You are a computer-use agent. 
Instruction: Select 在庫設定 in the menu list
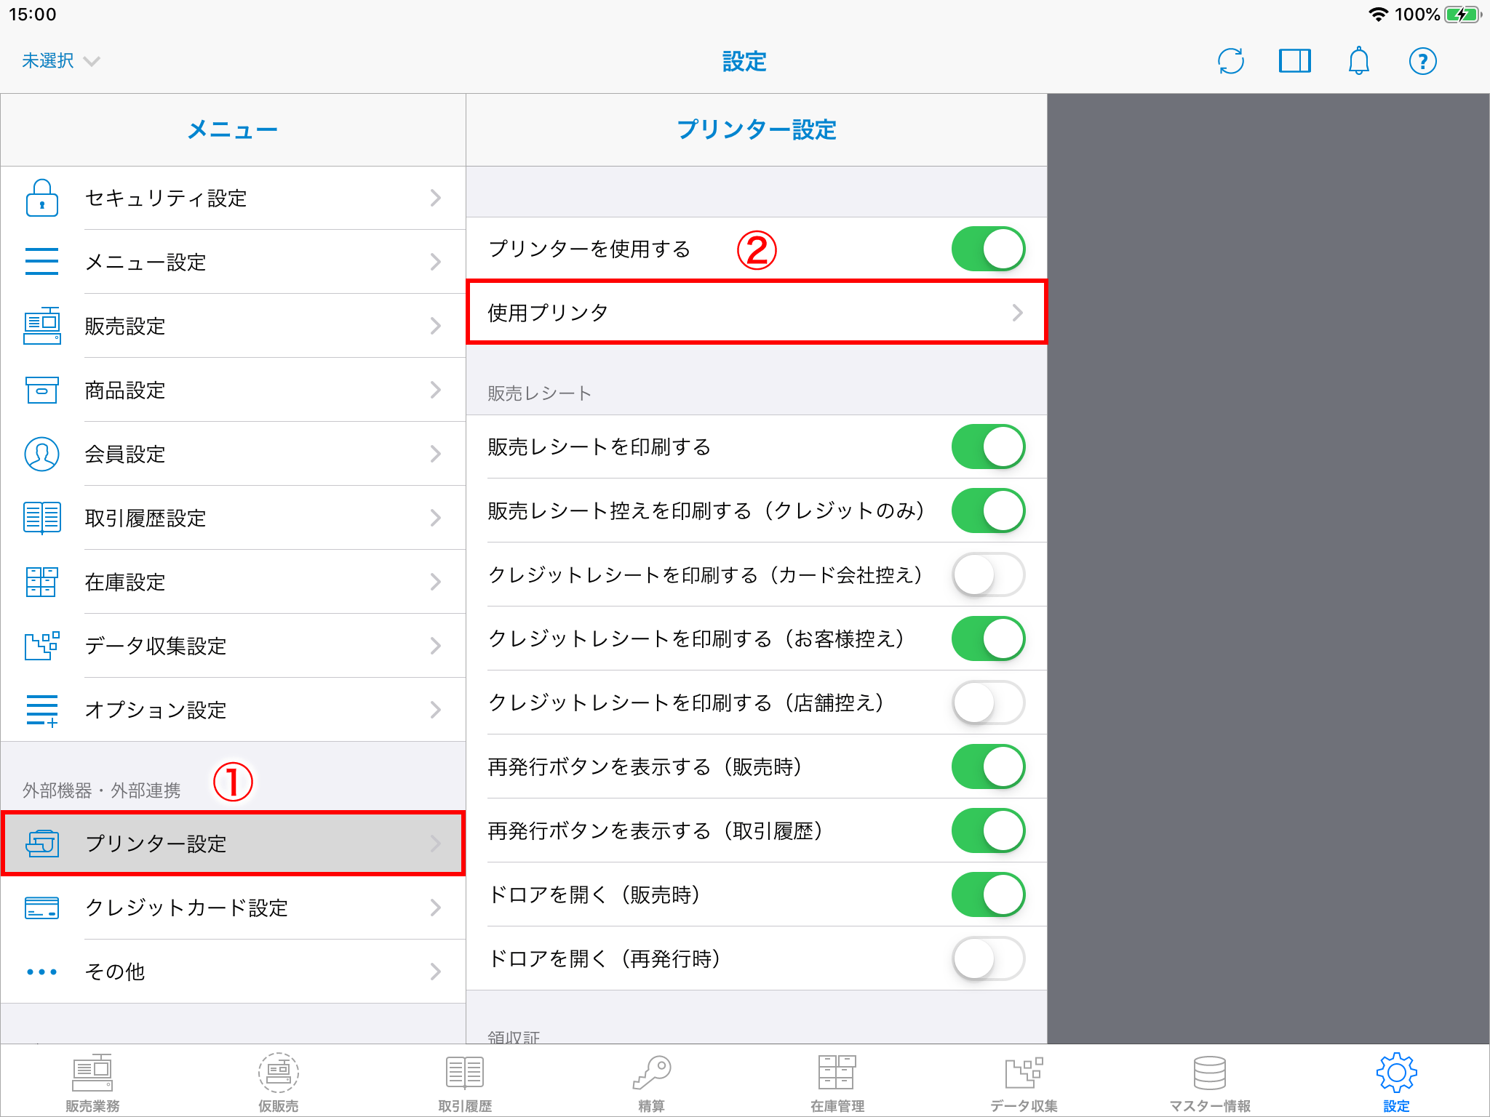coord(233,582)
